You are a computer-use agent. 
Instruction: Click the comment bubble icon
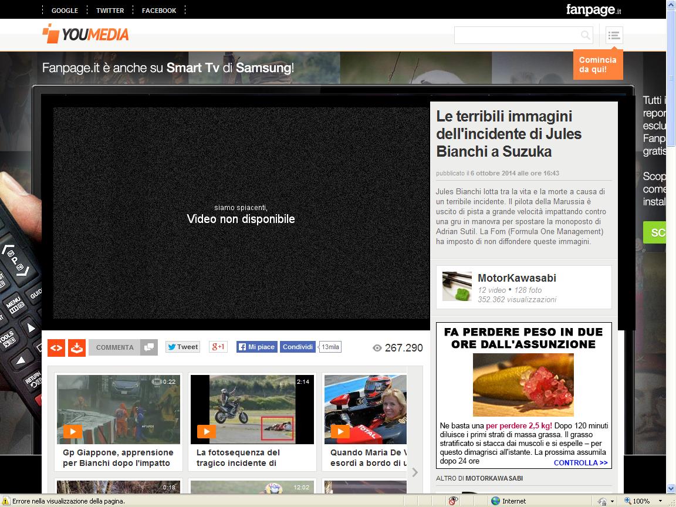pyautogui.click(x=148, y=347)
